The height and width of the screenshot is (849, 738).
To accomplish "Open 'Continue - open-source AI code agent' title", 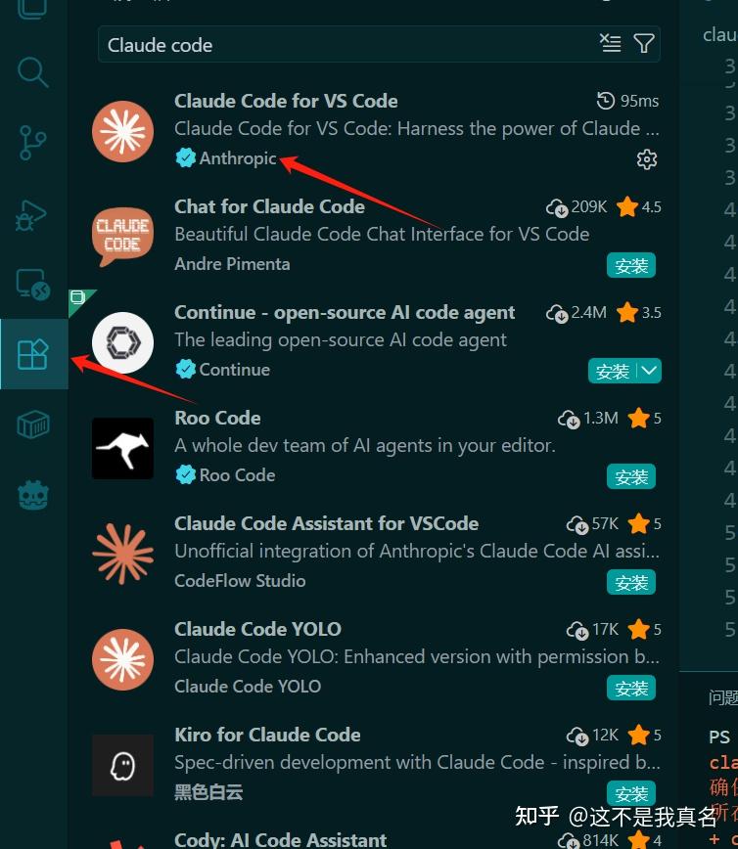I will pyautogui.click(x=345, y=312).
